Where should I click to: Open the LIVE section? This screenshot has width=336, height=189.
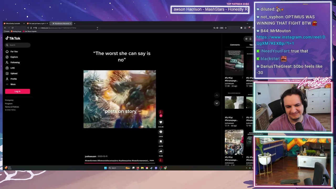point(10,68)
